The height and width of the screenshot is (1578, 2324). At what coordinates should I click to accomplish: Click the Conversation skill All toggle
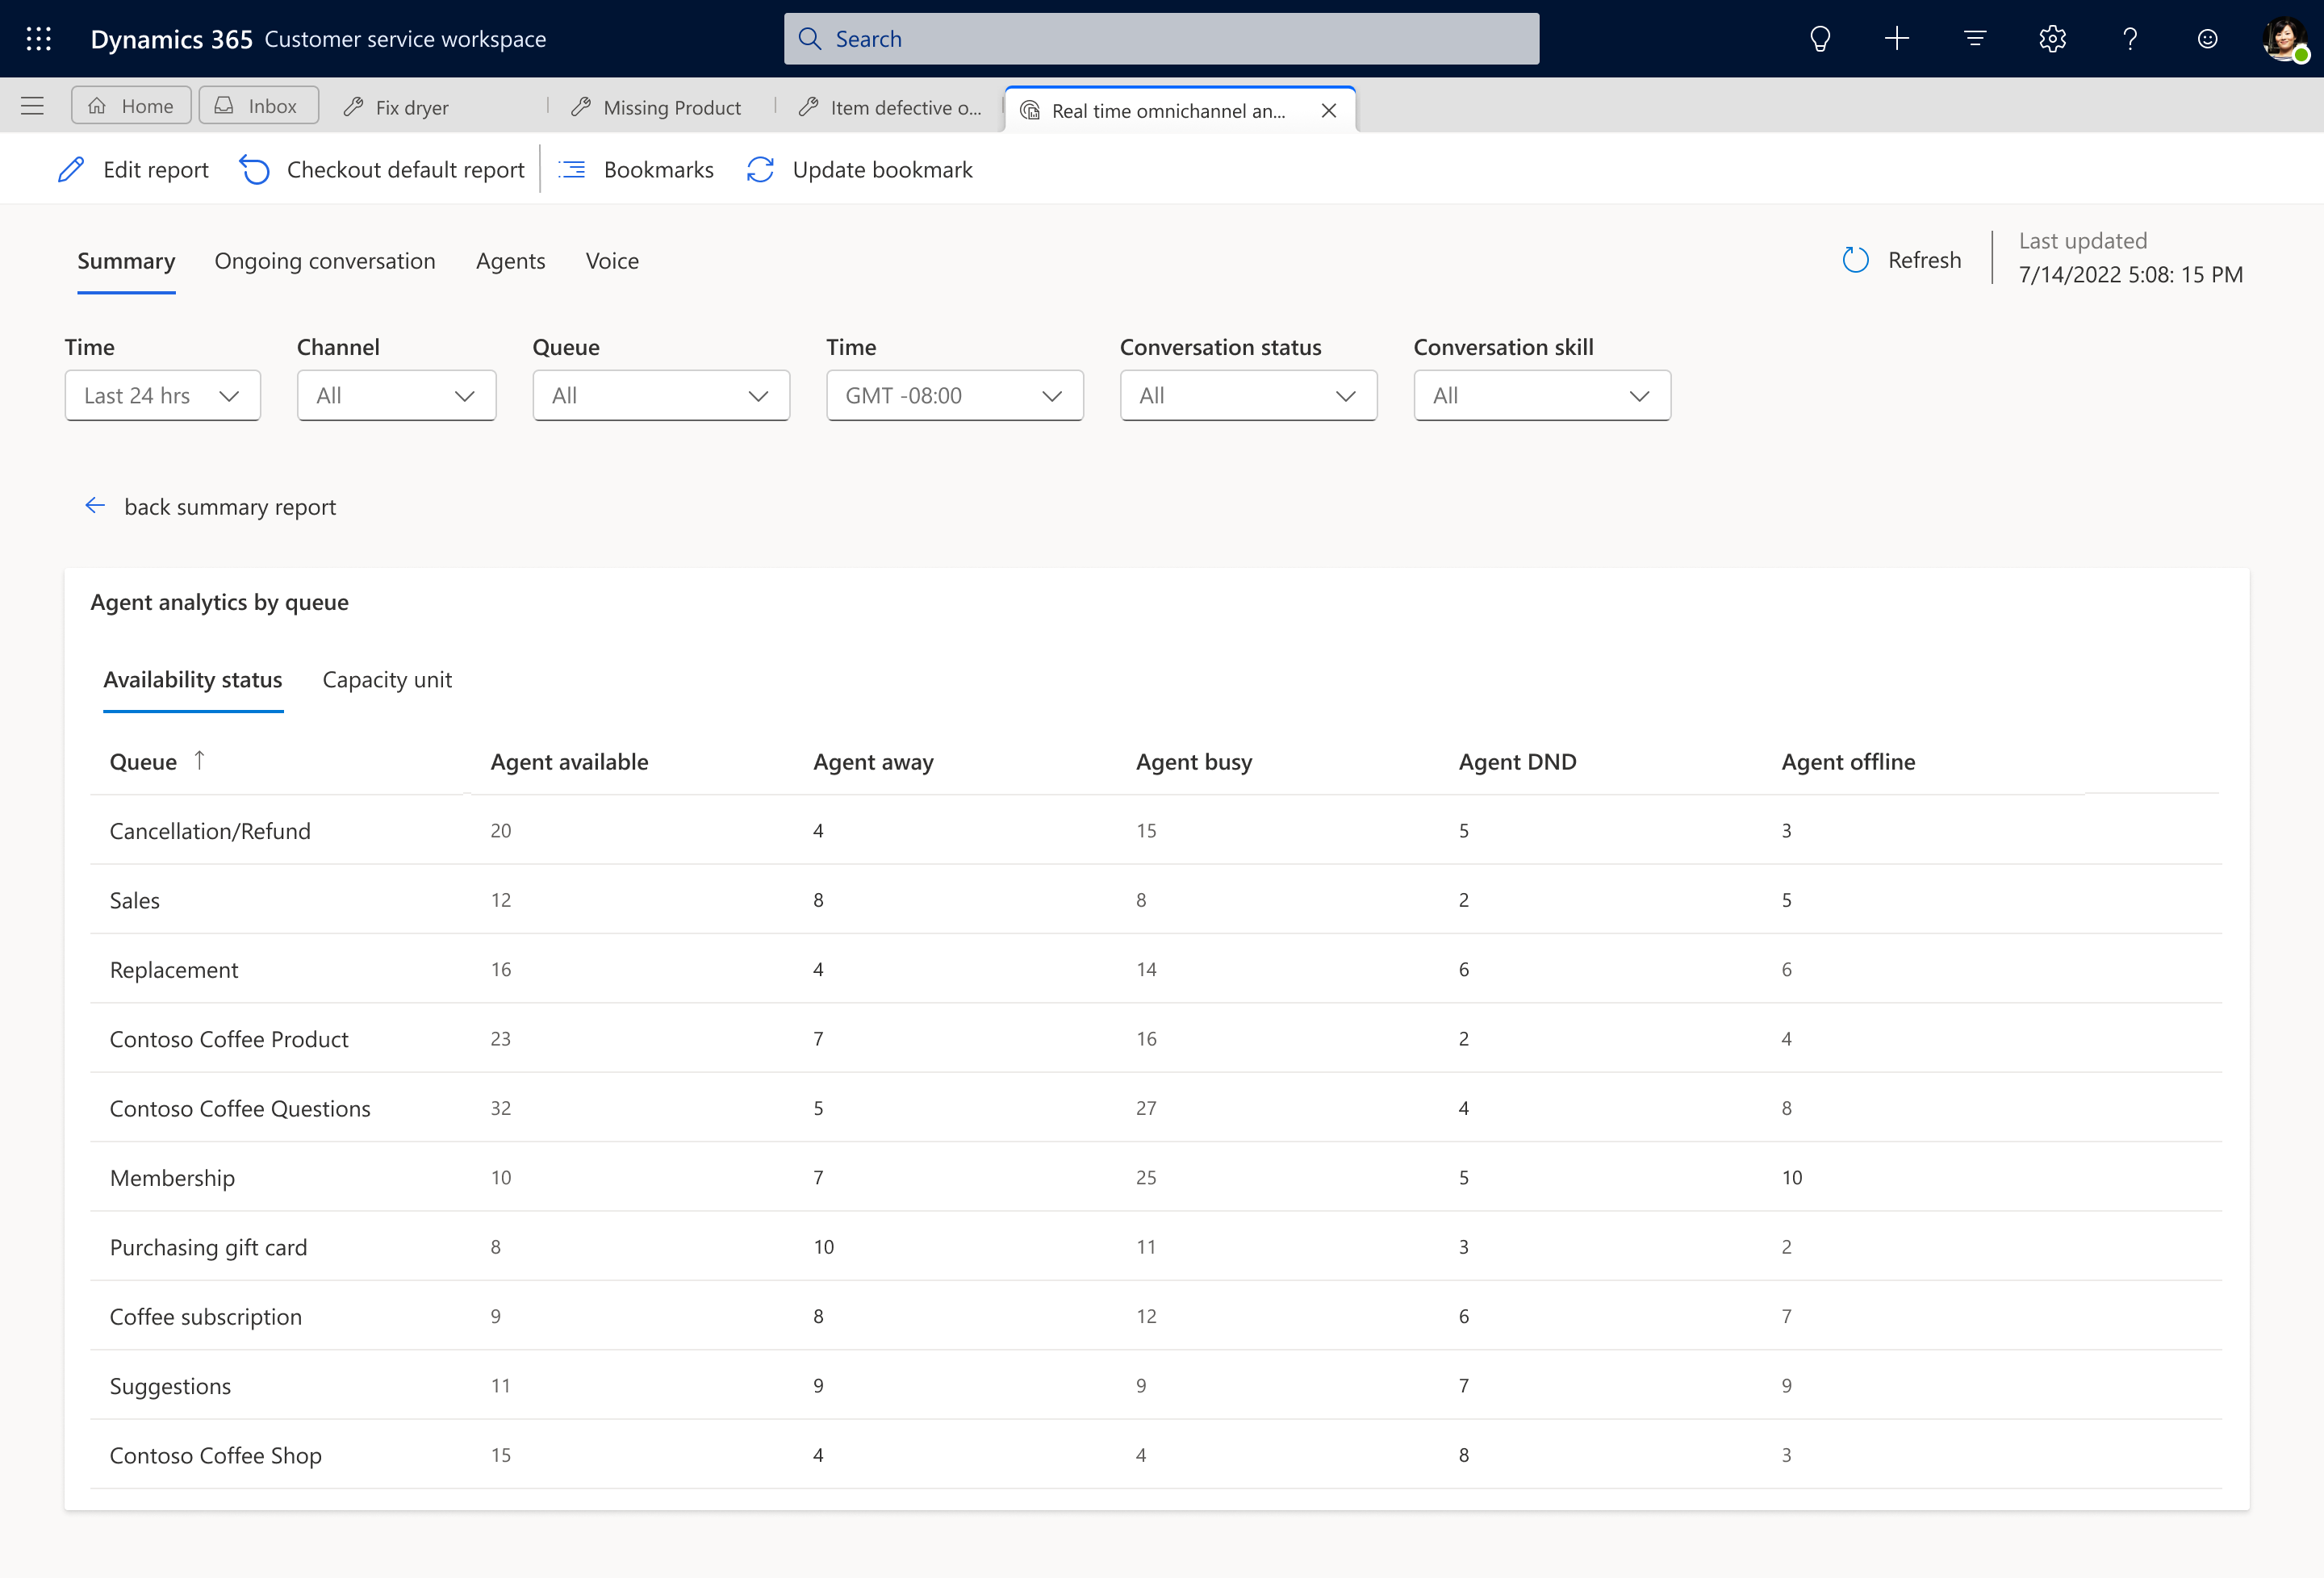pyautogui.click(x=1539, y=393)
